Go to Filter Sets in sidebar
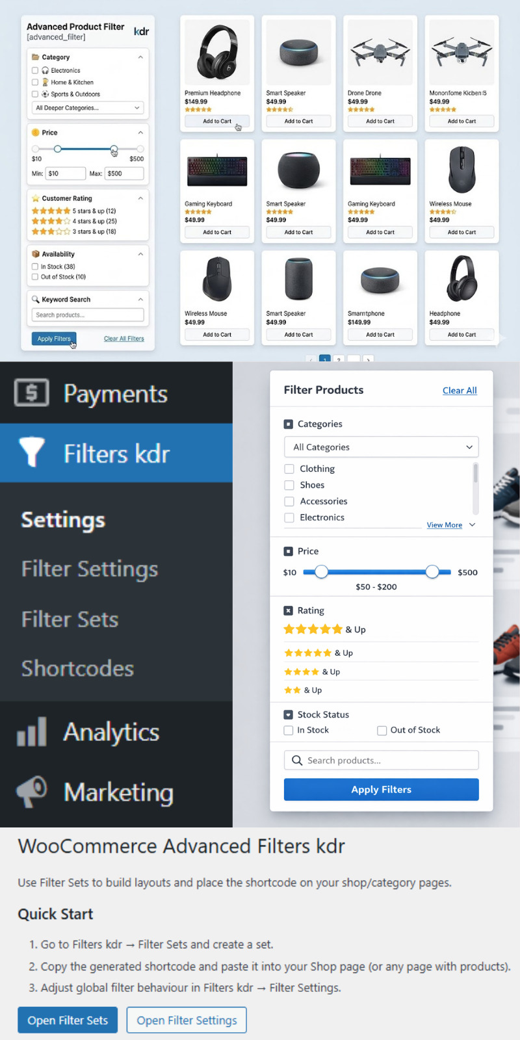This screenshot has width=520, height=1040. pos(70,619)
